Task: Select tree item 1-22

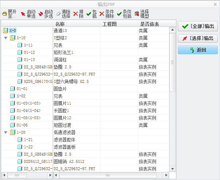Action: click(28, 147)
